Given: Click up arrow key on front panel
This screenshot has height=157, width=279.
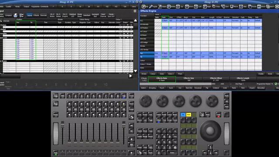Looking at the screenshot, I should click(210, 147).
